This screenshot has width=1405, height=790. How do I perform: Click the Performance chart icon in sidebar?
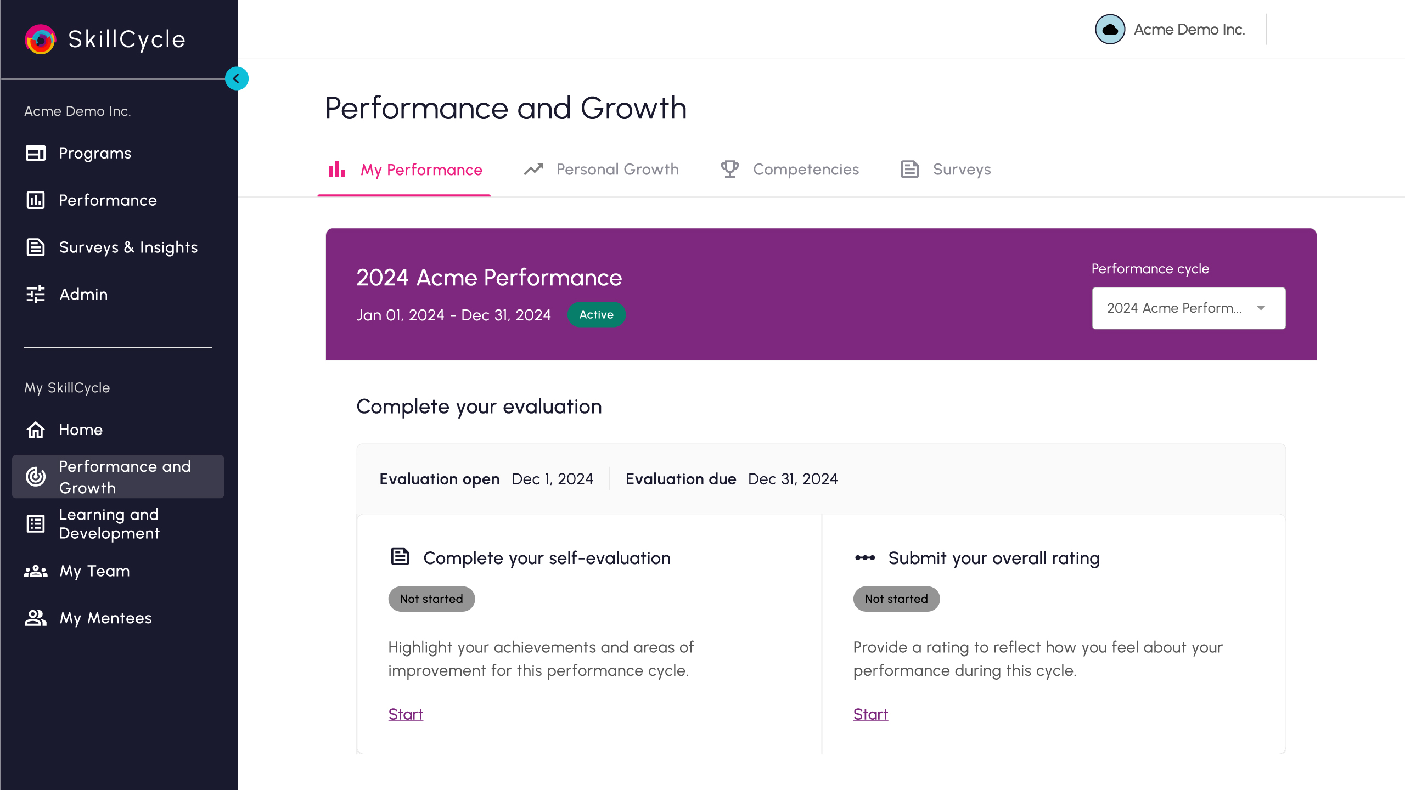click(x=36, y=200)
